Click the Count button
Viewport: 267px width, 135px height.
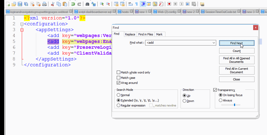click(237, 51)
